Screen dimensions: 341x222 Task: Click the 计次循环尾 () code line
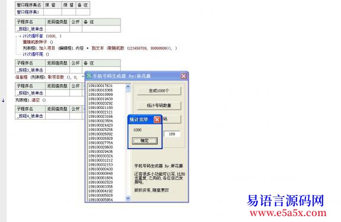36,54
